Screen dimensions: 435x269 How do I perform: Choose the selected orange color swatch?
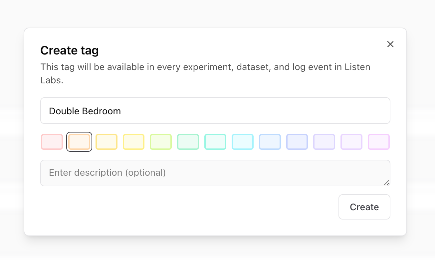click(x=79, y=142)
